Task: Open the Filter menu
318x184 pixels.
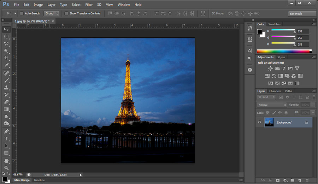Action: (x=89, y=5)
